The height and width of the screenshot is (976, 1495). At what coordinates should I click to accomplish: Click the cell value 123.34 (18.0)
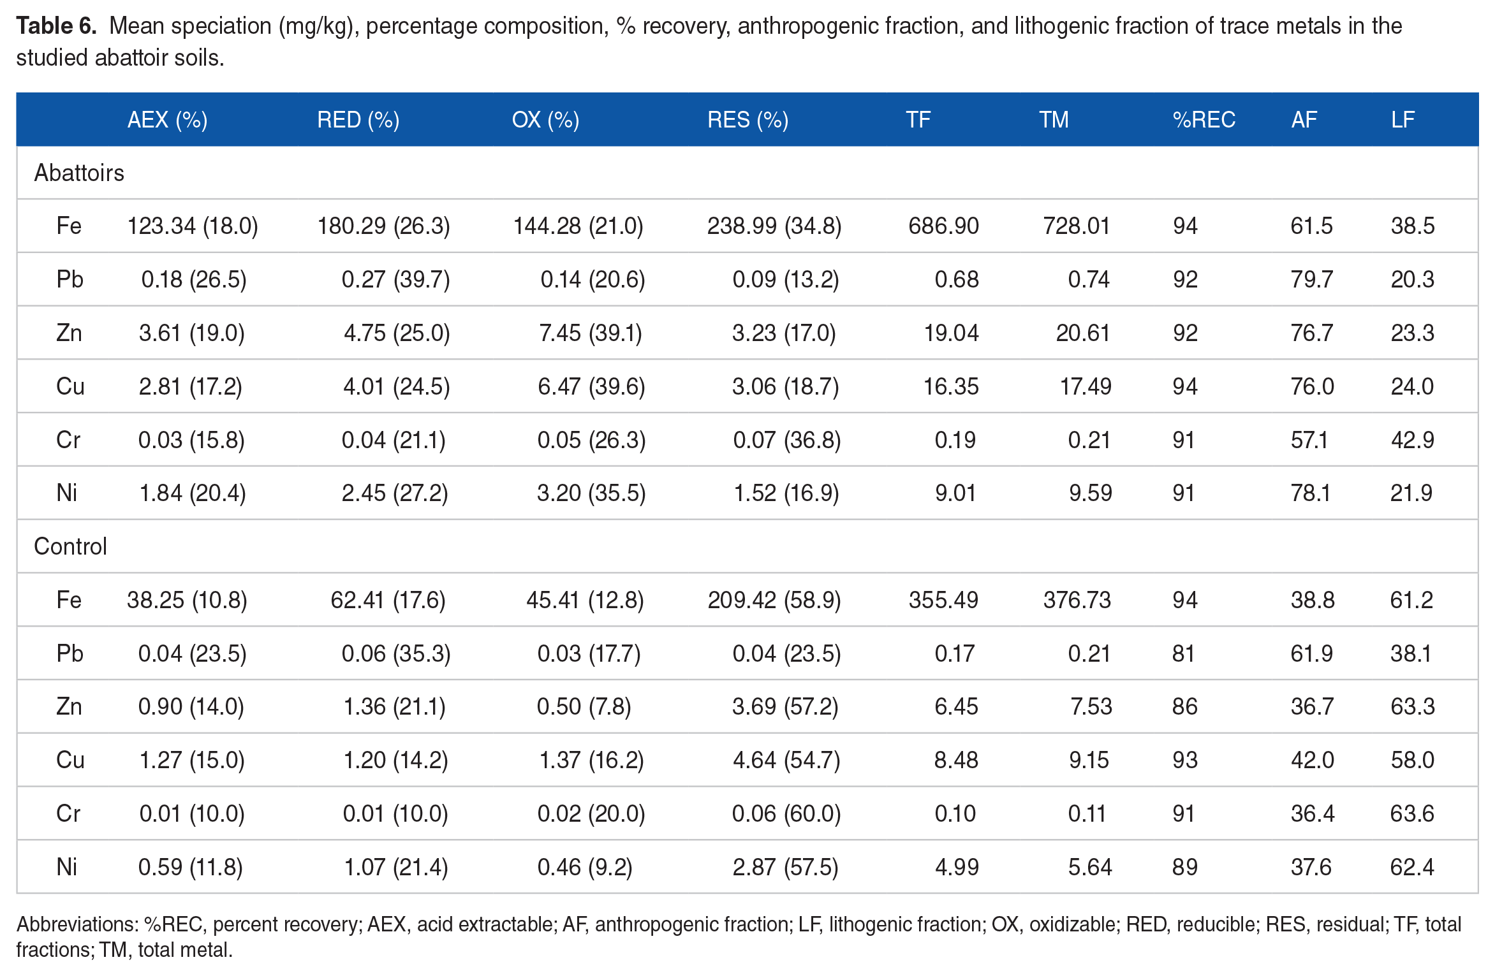(193, 226)
